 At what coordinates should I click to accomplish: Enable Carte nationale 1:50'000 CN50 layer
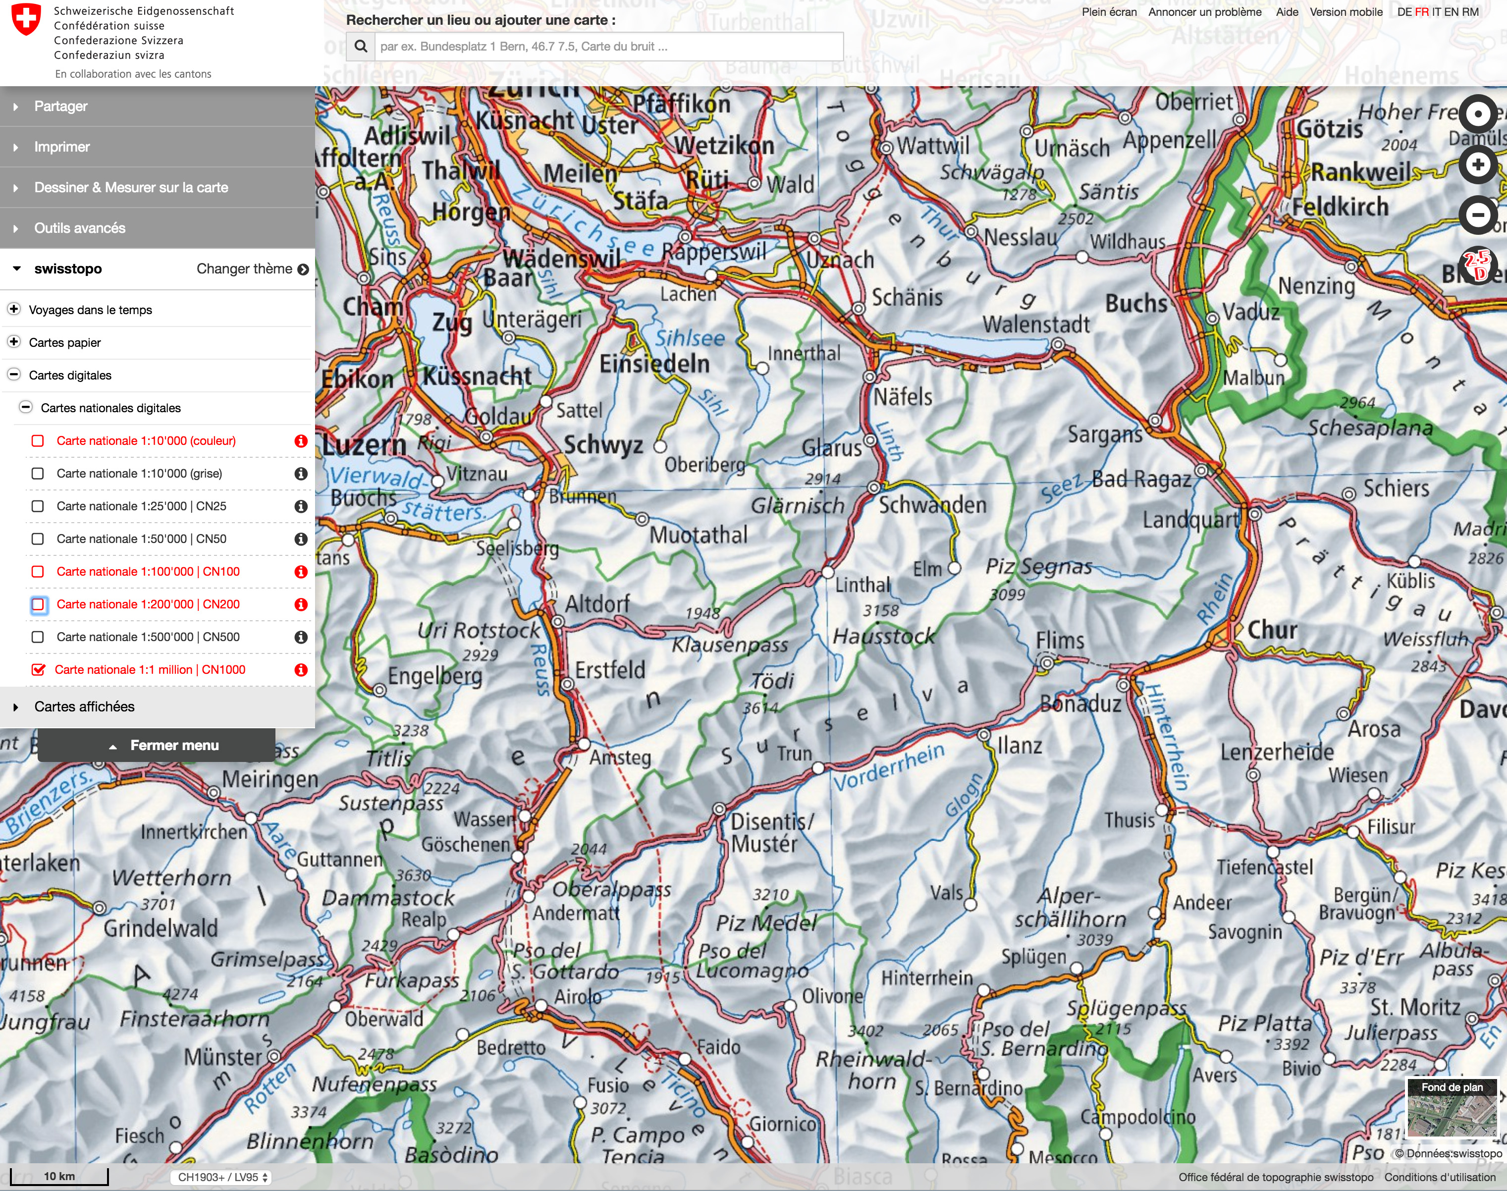coord(38,539)
